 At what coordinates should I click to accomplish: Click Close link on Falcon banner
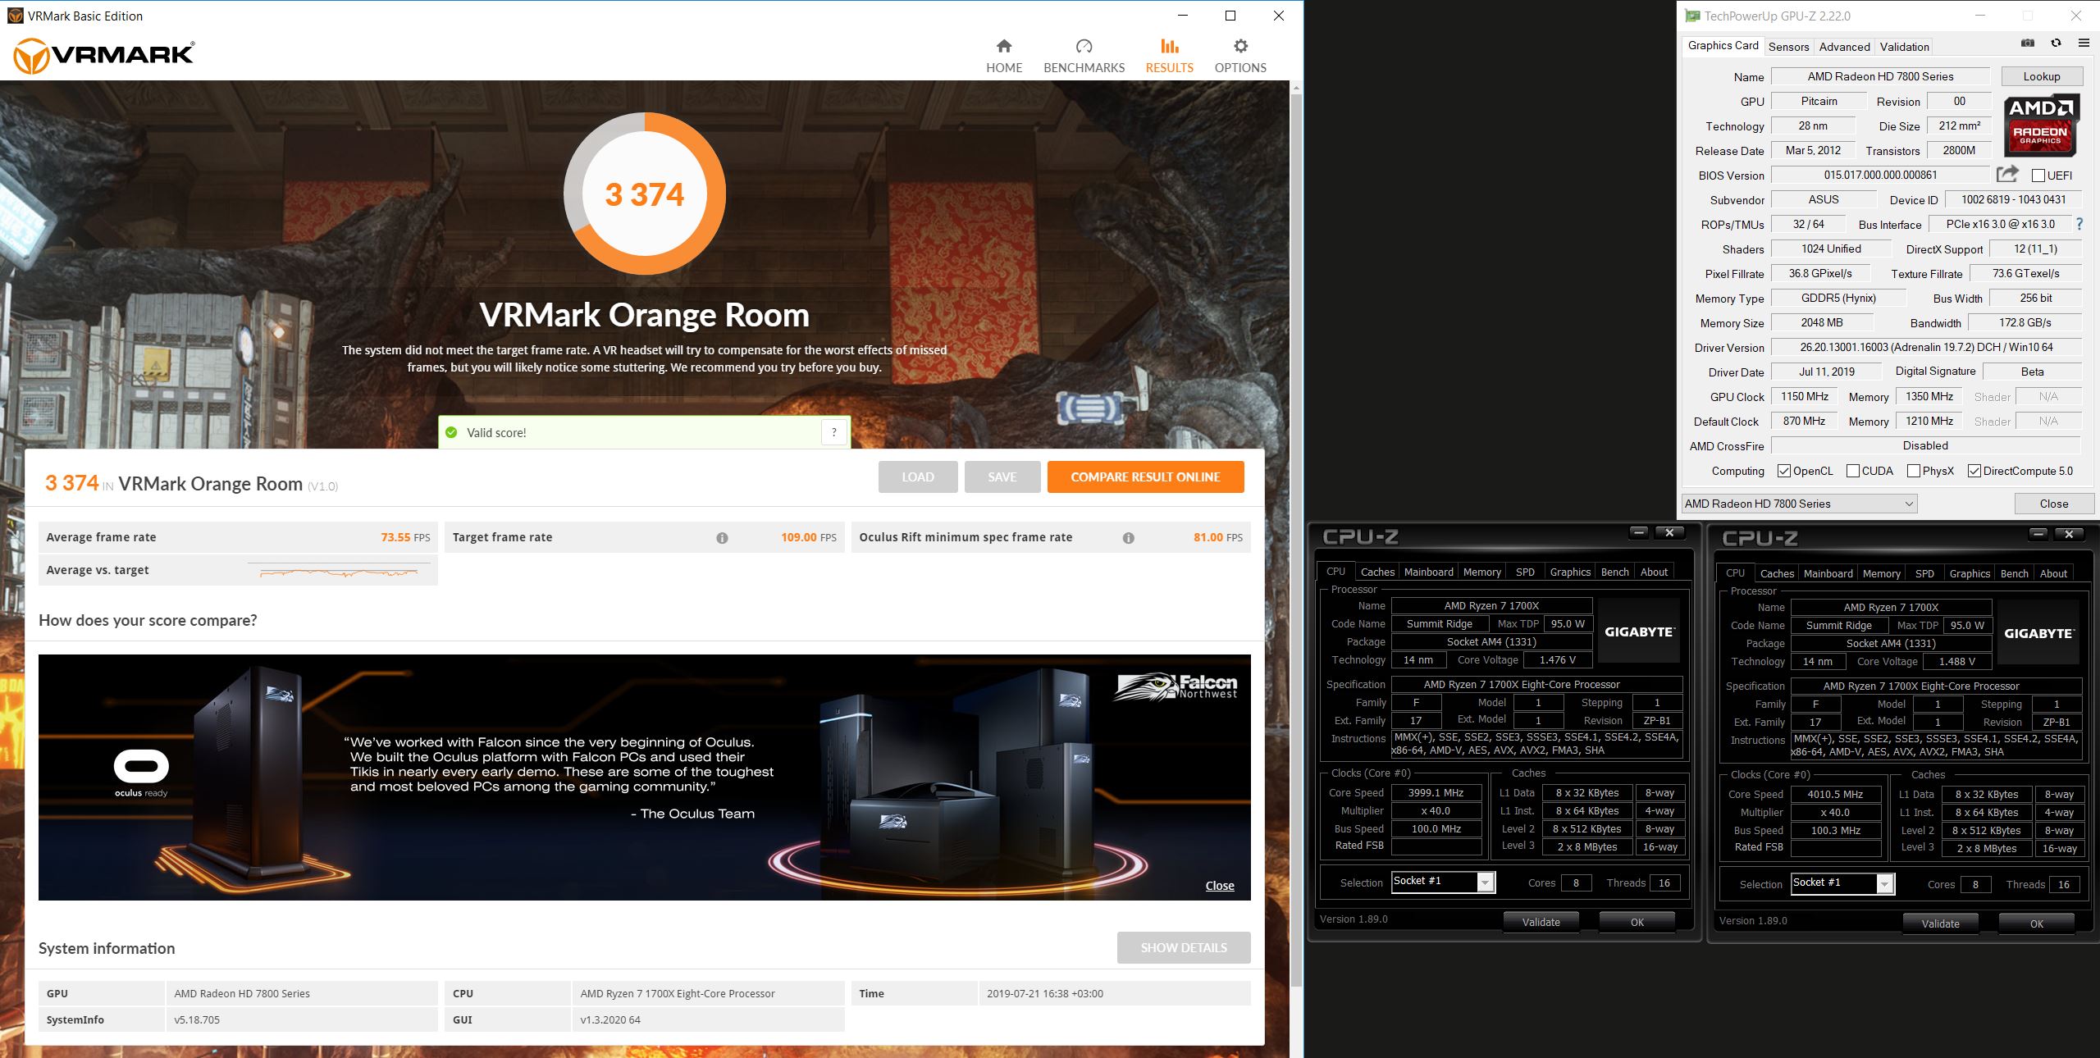pyautogui.click(x=1219, y=886)
